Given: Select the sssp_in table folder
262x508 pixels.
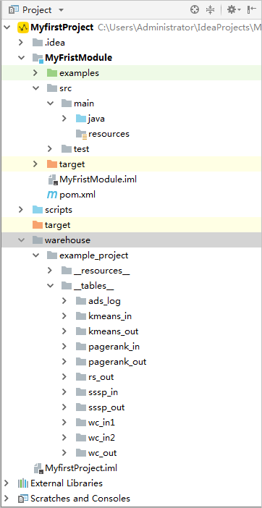Looking at the screenshot, I should (103, 392).
